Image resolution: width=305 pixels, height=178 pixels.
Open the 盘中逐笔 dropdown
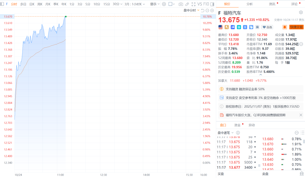(225, 133)
